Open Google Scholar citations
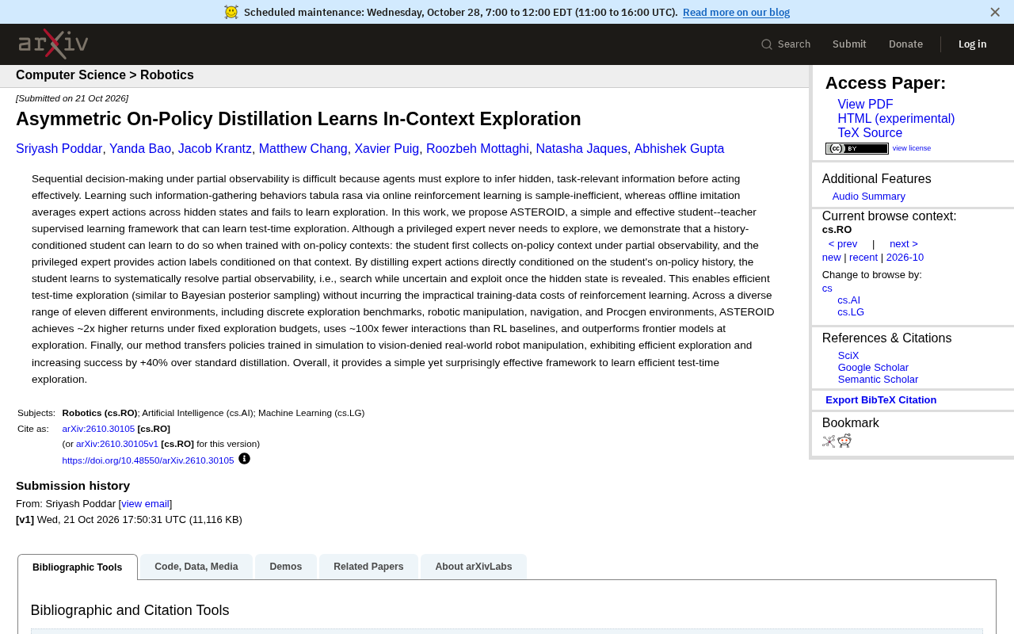This screenshot has height=634, width=1014. pyautogui.click(x=873, y=368)
